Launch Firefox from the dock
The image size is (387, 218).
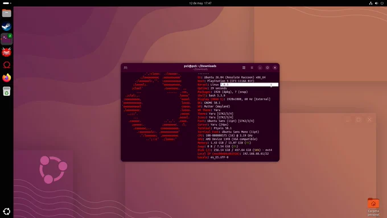tap(7, 78)
